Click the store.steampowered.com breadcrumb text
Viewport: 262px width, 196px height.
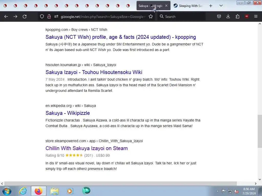66,141
